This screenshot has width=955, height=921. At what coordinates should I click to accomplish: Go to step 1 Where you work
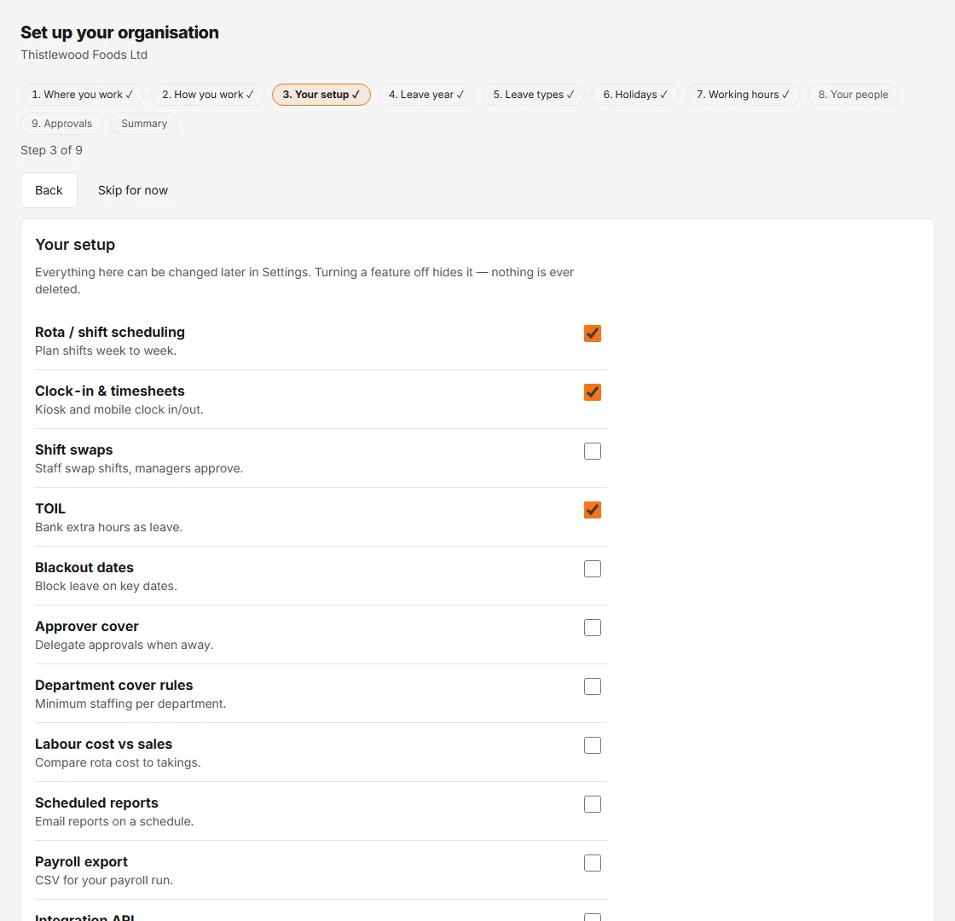click(x=82, y=95)
